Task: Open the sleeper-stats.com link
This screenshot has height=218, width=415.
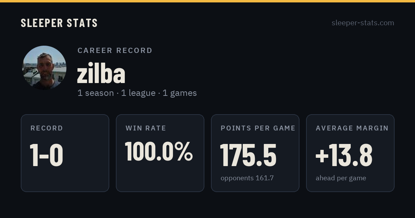Action: [363, 23]
